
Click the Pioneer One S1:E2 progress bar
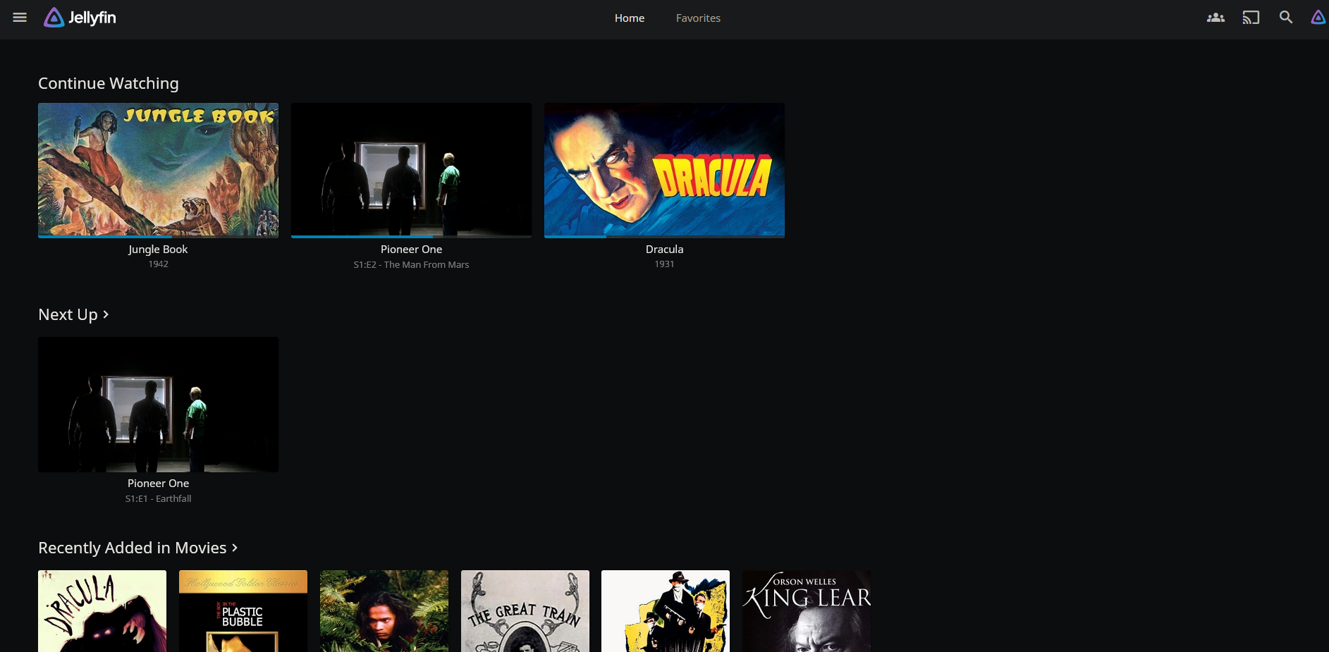[411, 237]
